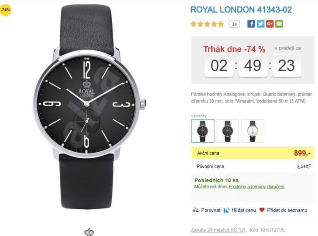The height and width of the screenshot is (236, 318).
Task: Open the Royal London 41343-02 title
Action: pyautogui.click(x=241, y=10)
